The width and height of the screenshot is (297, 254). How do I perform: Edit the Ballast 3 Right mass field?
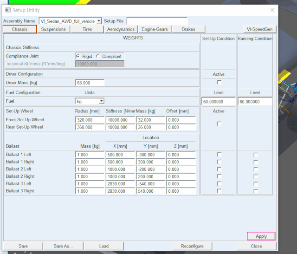[90, 191]
